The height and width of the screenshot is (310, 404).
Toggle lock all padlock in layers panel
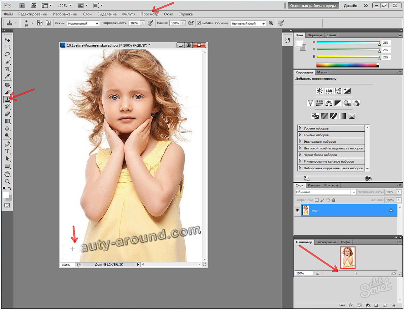(x=334, y=200)
